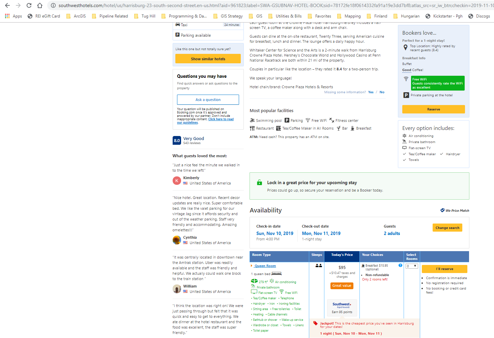
Task: Answer No to missing information
Action: [382, 92]
